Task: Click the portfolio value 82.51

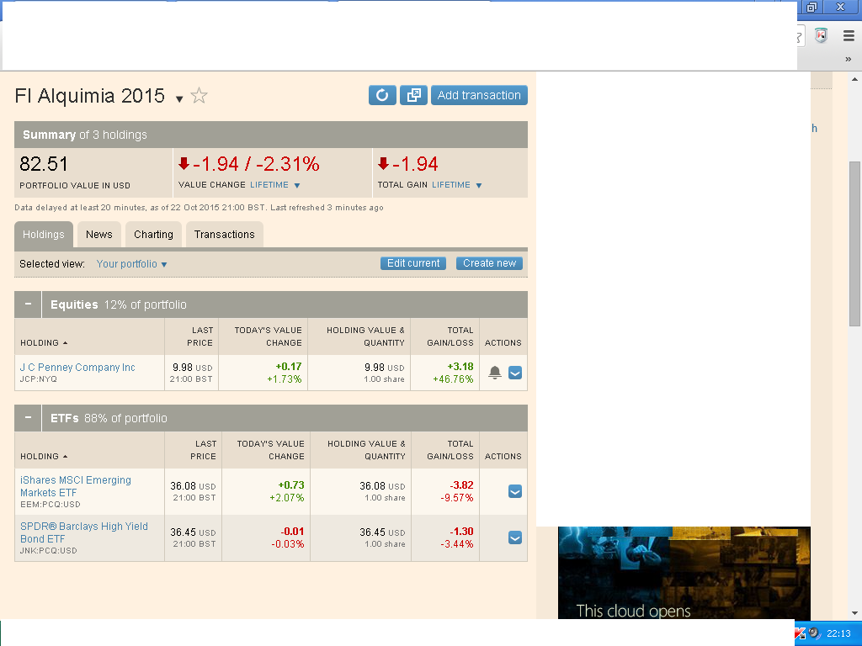Action: pyautogui.click(x=44, y=164)
